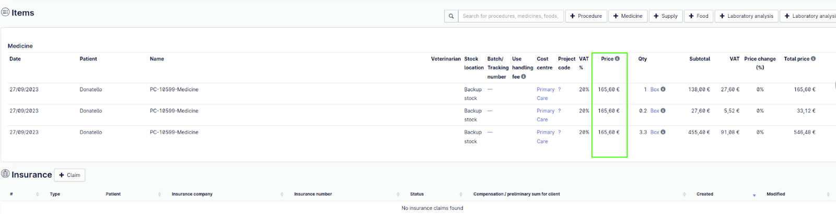Click the magnifier search icon
Viewport: 836px width, 214px height.
point(451,16)
